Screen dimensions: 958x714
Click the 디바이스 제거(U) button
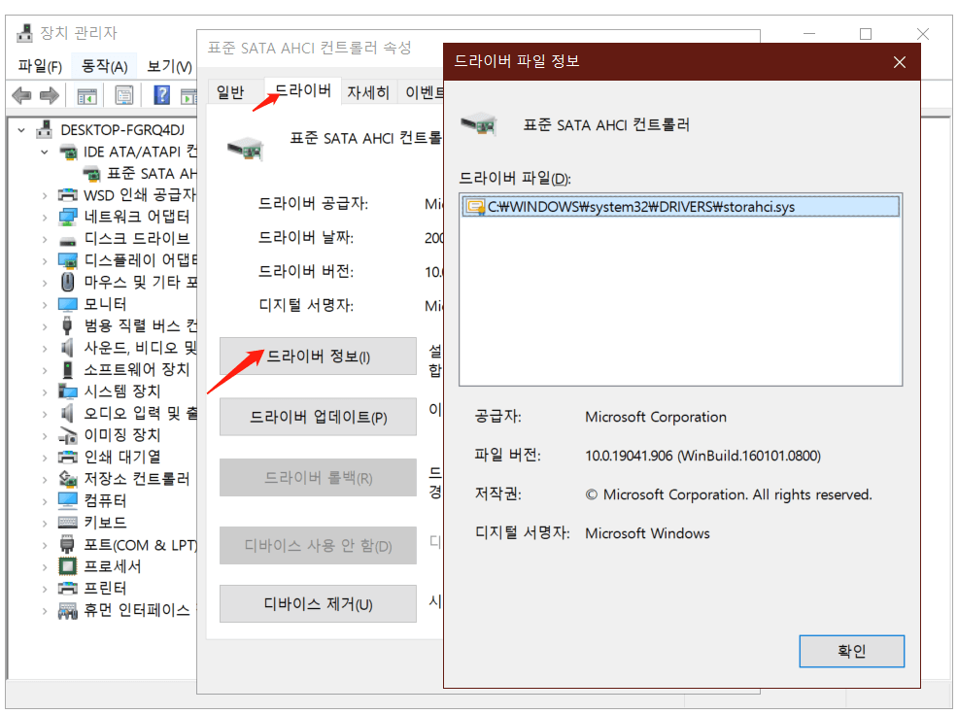[x=318, y=603]
